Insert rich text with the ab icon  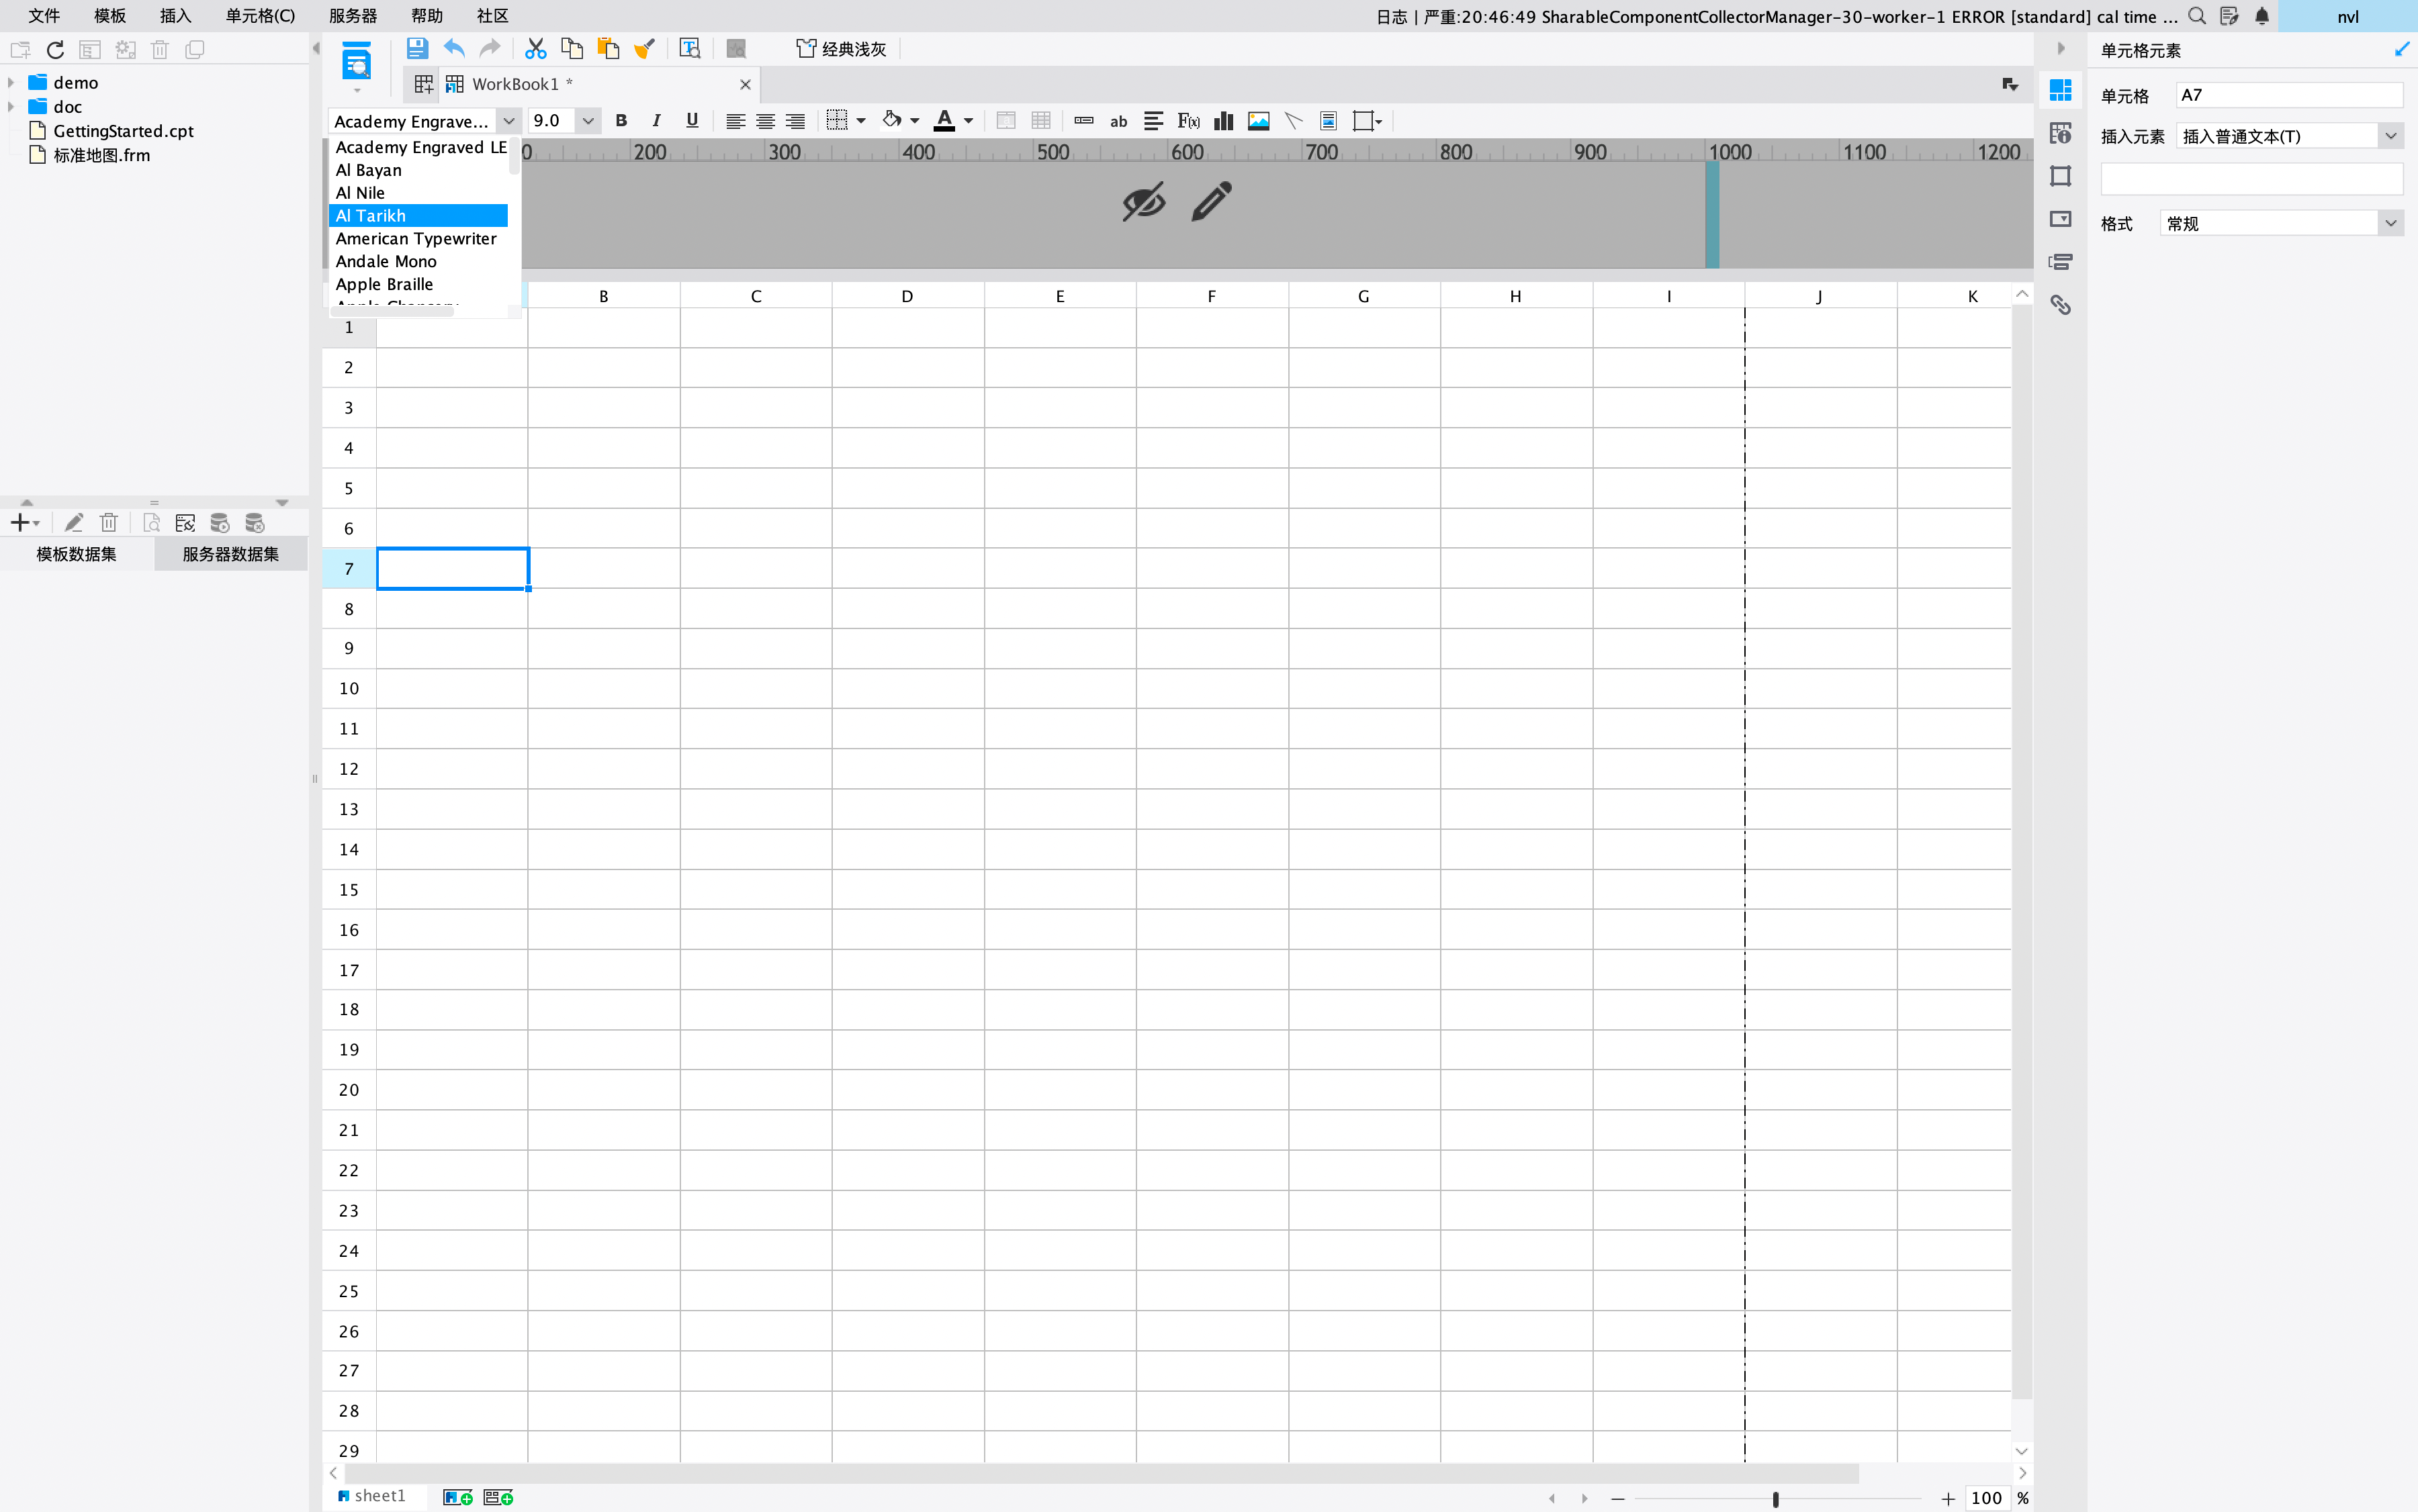[1118, 121]
